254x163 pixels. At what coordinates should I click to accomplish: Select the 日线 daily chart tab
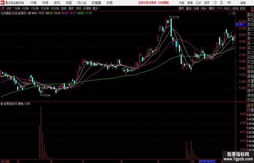(x=63, y=8)
